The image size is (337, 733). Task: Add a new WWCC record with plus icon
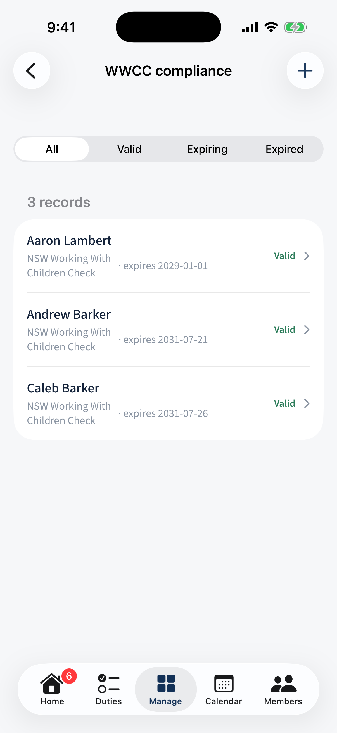point(305,70)
